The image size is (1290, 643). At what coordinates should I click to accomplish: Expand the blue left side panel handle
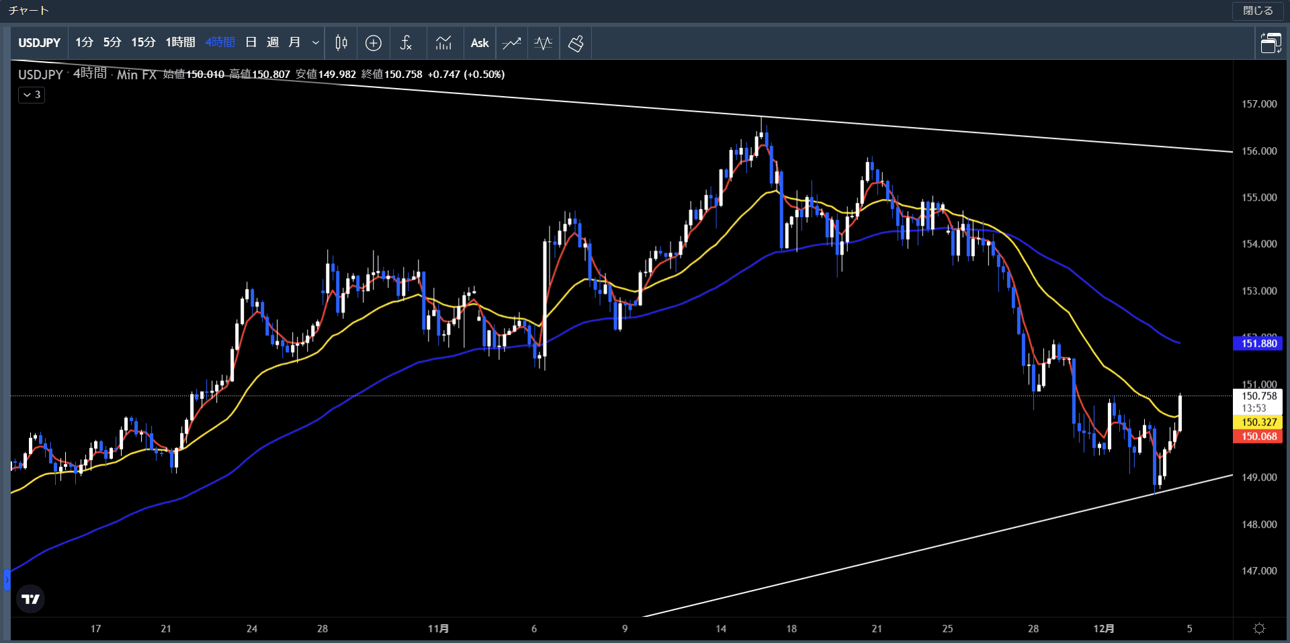(x=7, y=579)
